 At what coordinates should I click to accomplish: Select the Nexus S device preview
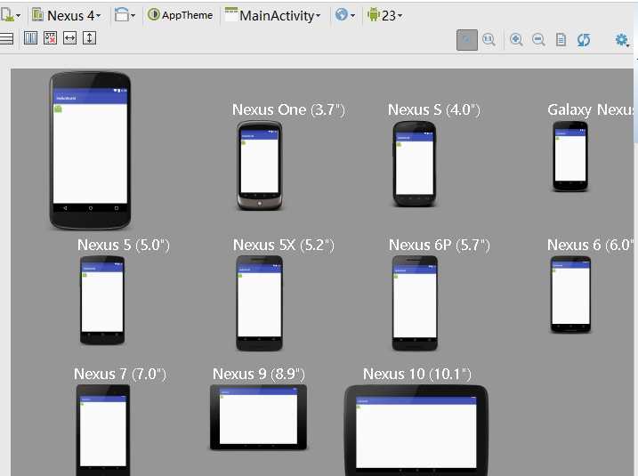pyautogui.click(x=415, y=164)
